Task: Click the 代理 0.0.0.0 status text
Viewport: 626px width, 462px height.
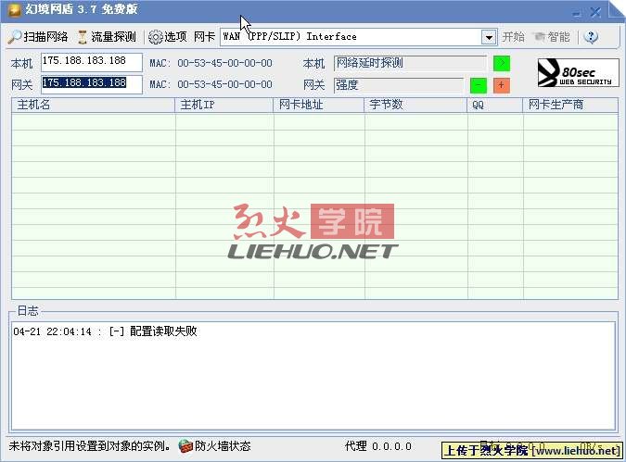Action: 378,445
